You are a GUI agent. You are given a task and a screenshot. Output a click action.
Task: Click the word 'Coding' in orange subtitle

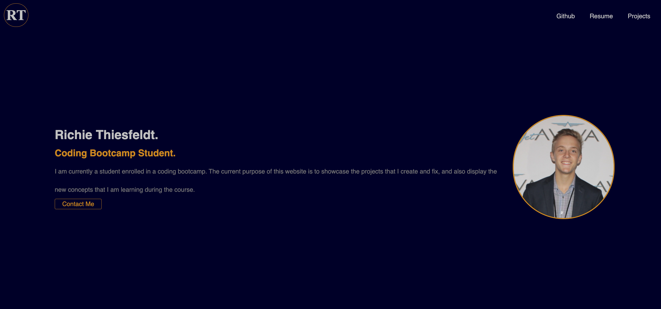click(x=71, y=153)
